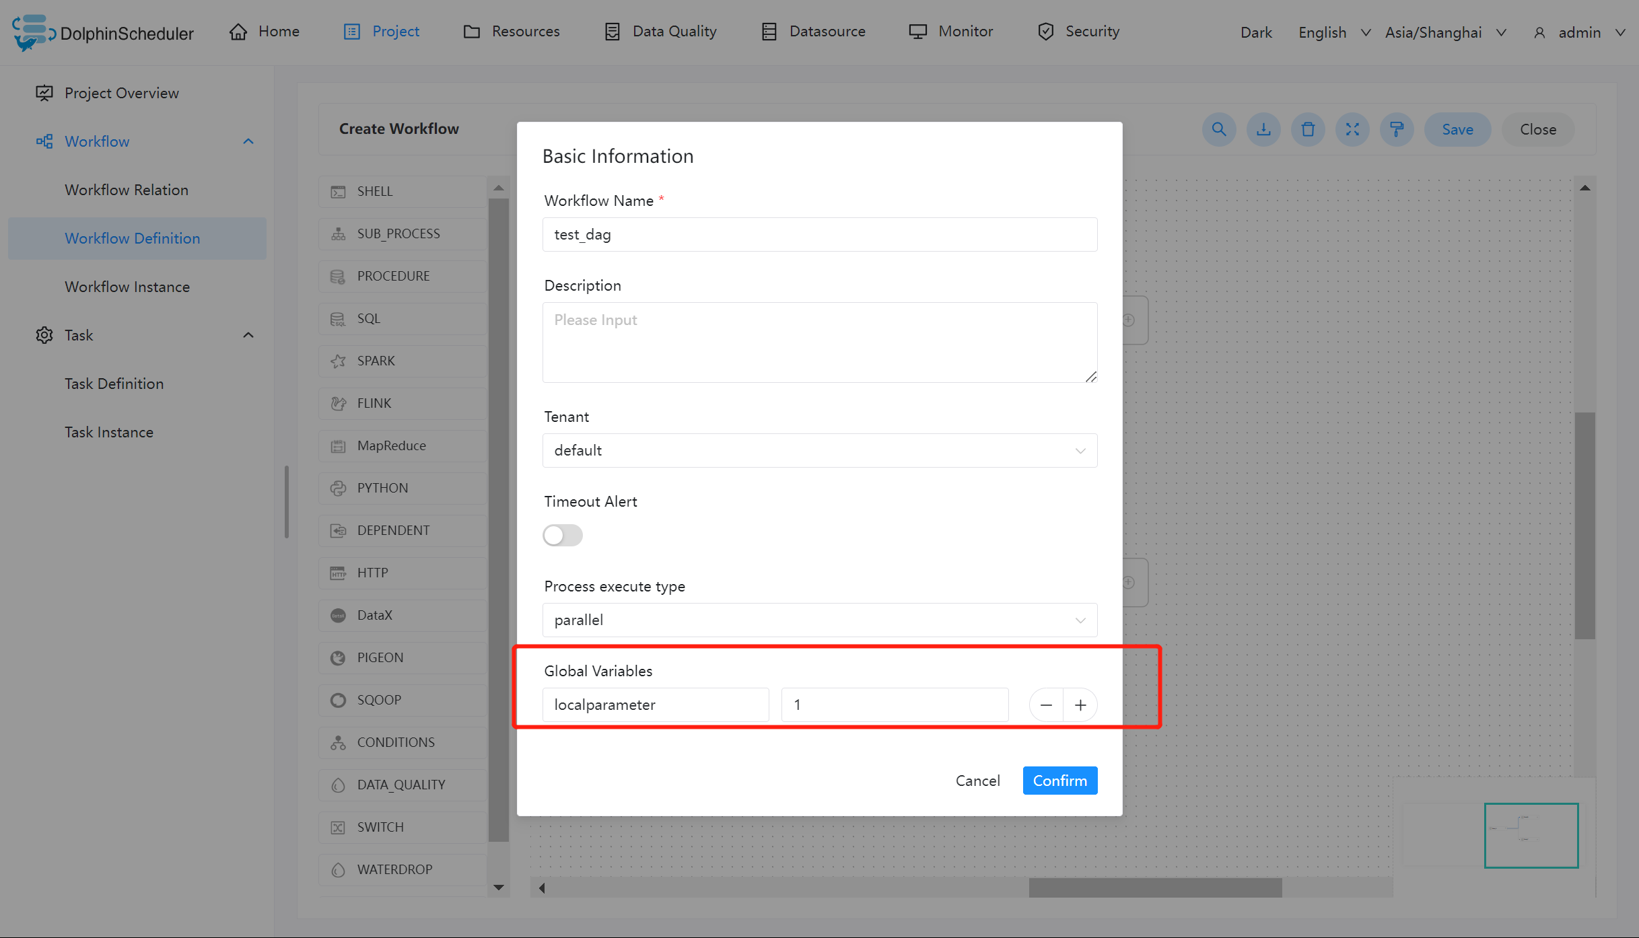Click the canvas horizontal scrollbar thumb
This screenshot has height=938, width=1639.
[x=1155, y=888]
